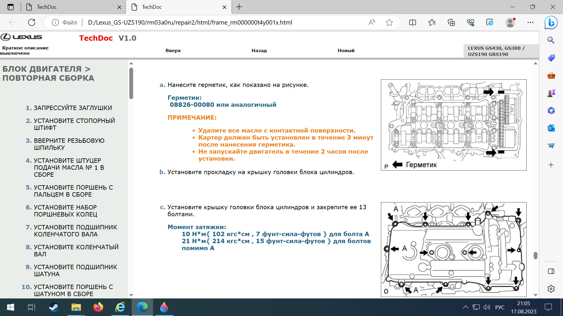Open the split screen view icon
Image resolution: width=563 pixels, height=316 pixels.
point(412,23)
